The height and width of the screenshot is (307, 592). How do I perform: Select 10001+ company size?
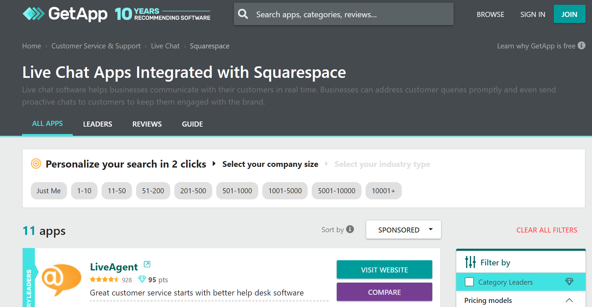(383, 191)
